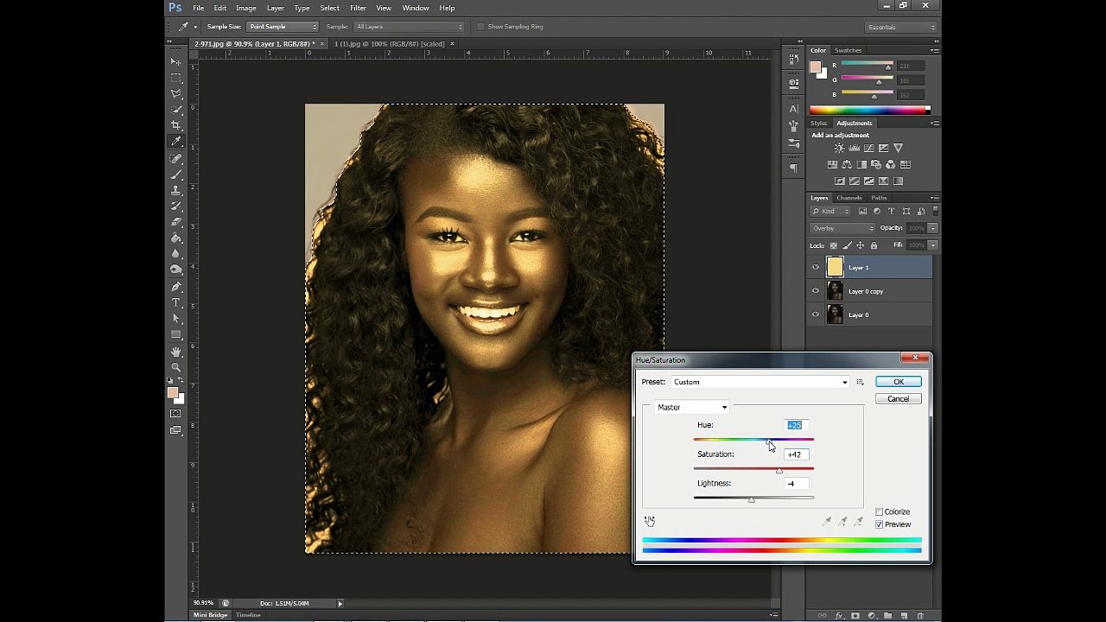Hide Layer 1 visibility eye
Screen dimensions: 1106x622
click(816, 267)
